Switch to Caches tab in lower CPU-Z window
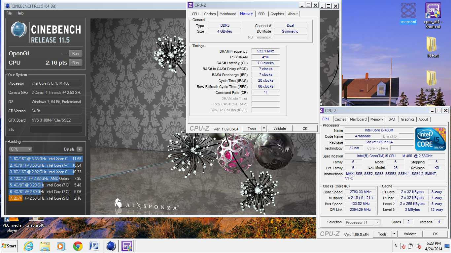The image size is (451, 253). click(x=340, y=119)
